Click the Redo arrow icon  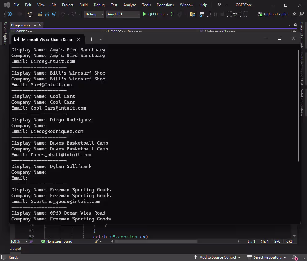tap(74, 14)
